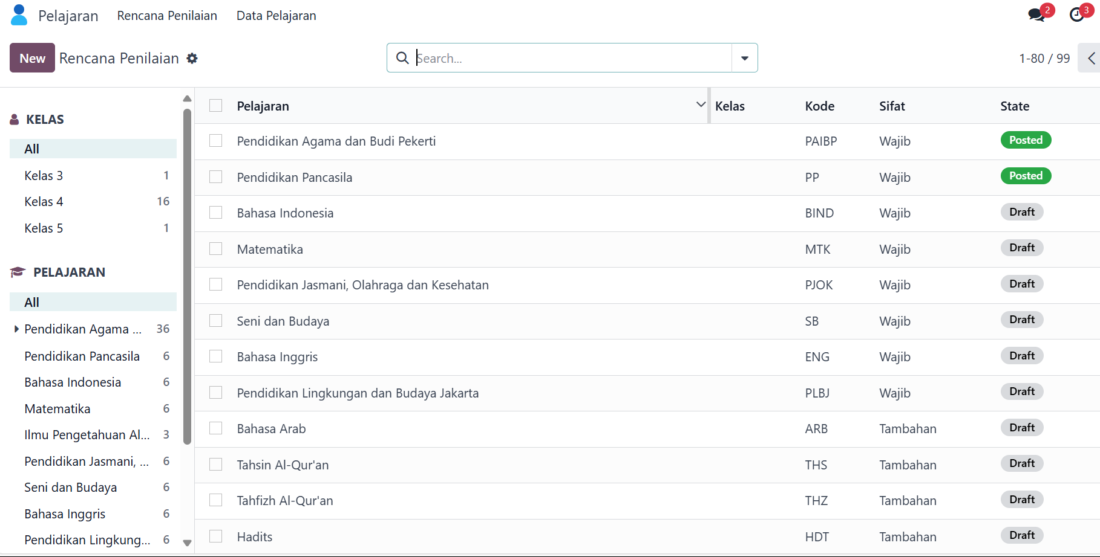This screenshot has height=557, width=1100.
Task: Expand the Pendidikan Agama tree item
Action: (x=16, y=329)
